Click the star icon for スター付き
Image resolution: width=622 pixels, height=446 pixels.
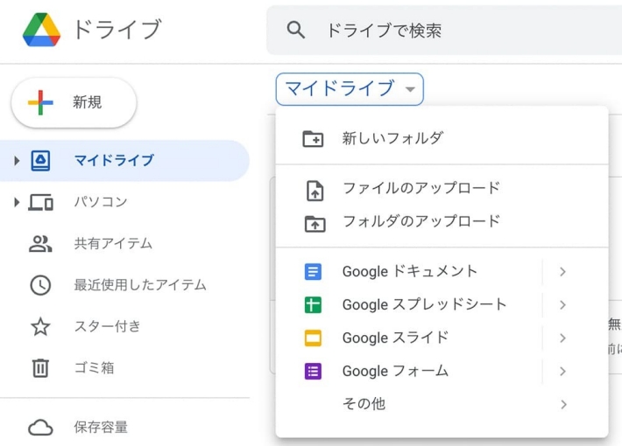(x=40, y=326)
